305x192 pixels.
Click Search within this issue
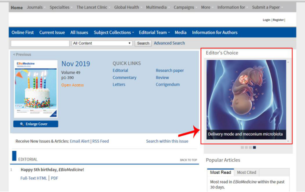(167, 141)
